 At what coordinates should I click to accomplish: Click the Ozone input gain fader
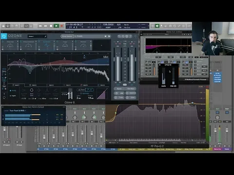pos(118,65)
